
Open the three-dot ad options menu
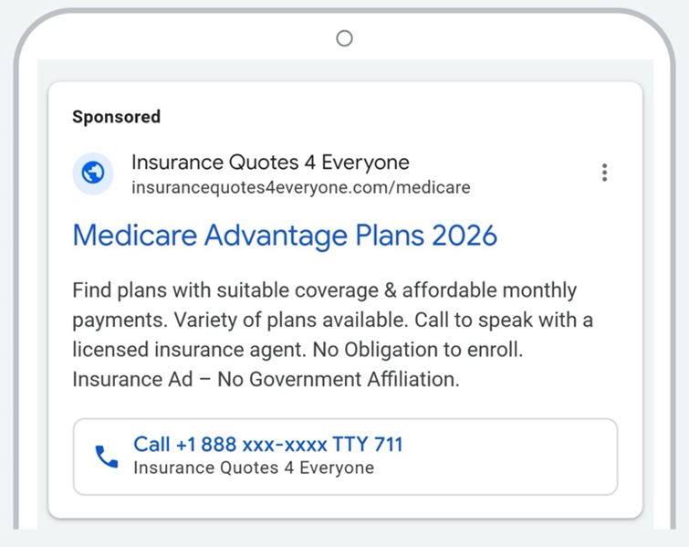(604, 173)
